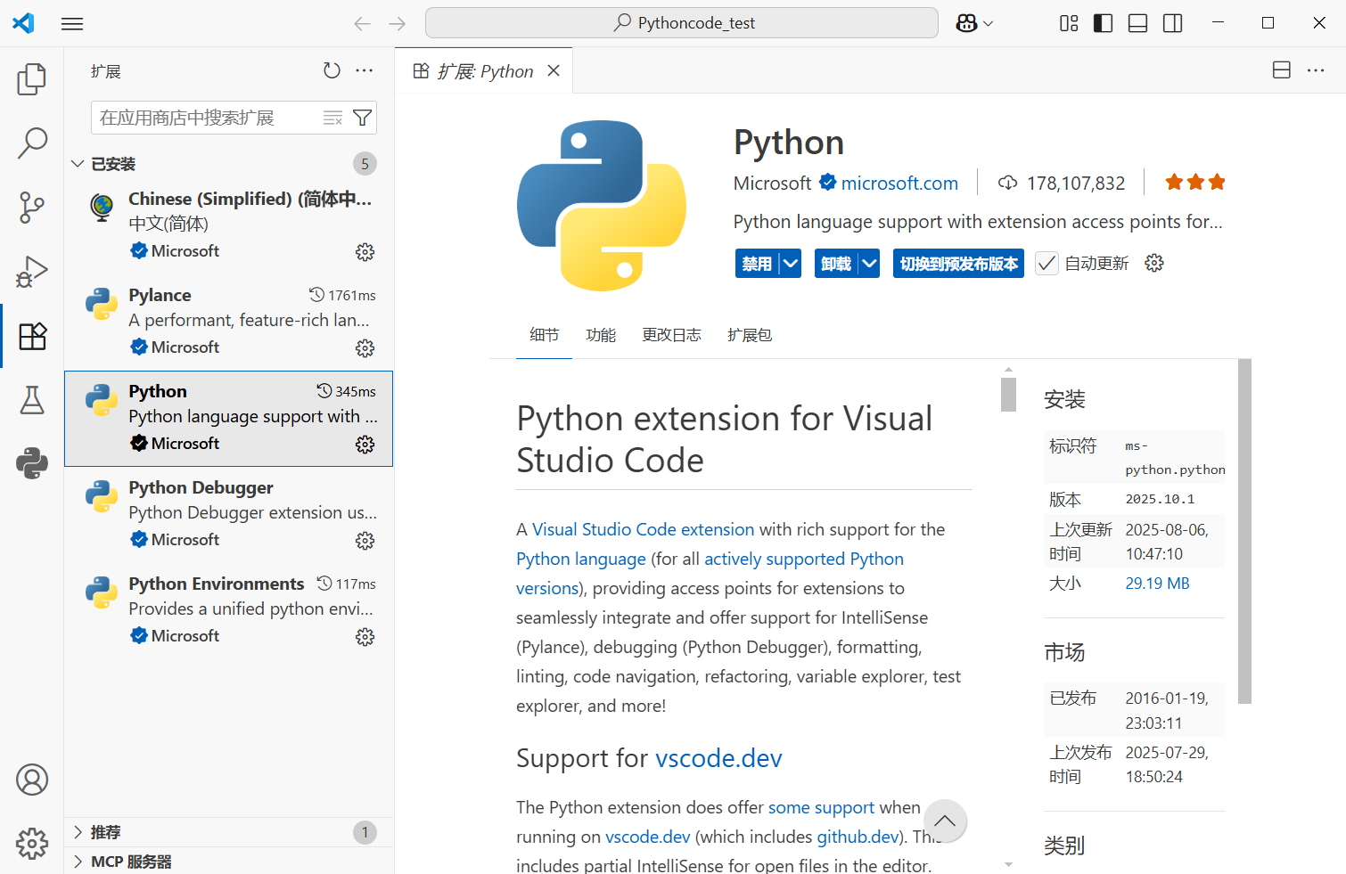1346x874 pixels.
Task: Open the settings gear next to 自动更新
Action: point(1154,263)
